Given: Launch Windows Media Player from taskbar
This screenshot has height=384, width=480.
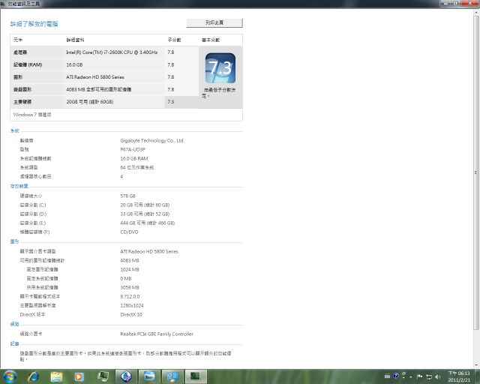Looking at the screenshot, I should (79, 376).
